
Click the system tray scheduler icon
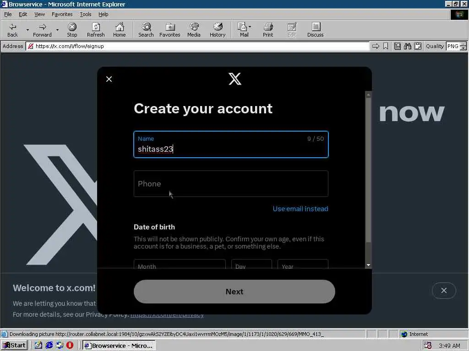(x=428, y=346)
